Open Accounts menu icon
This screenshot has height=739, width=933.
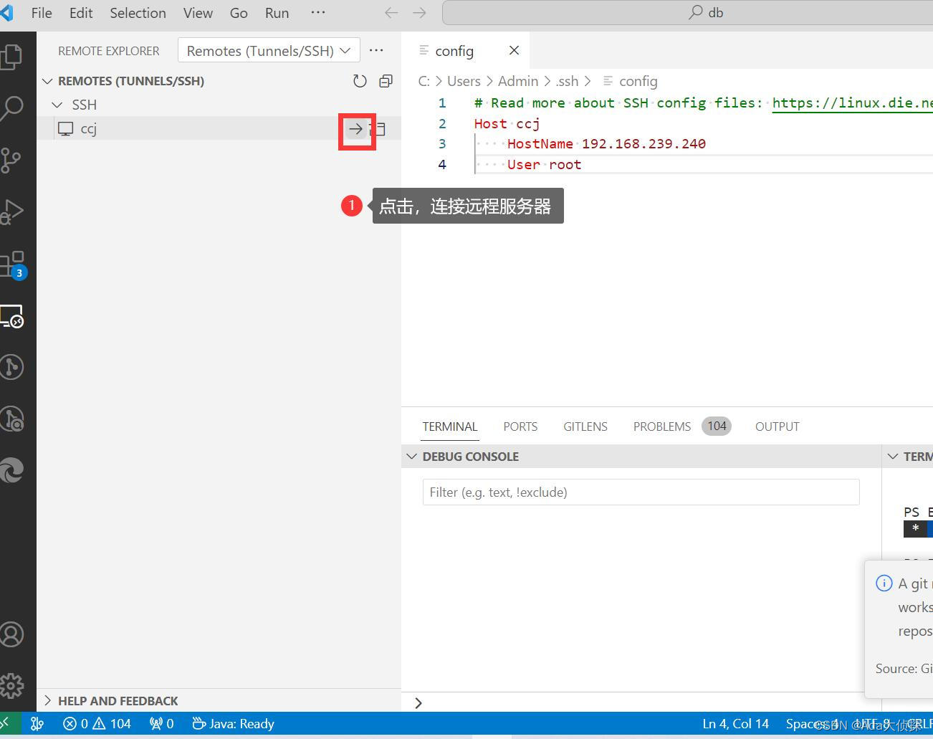(11, 634)
